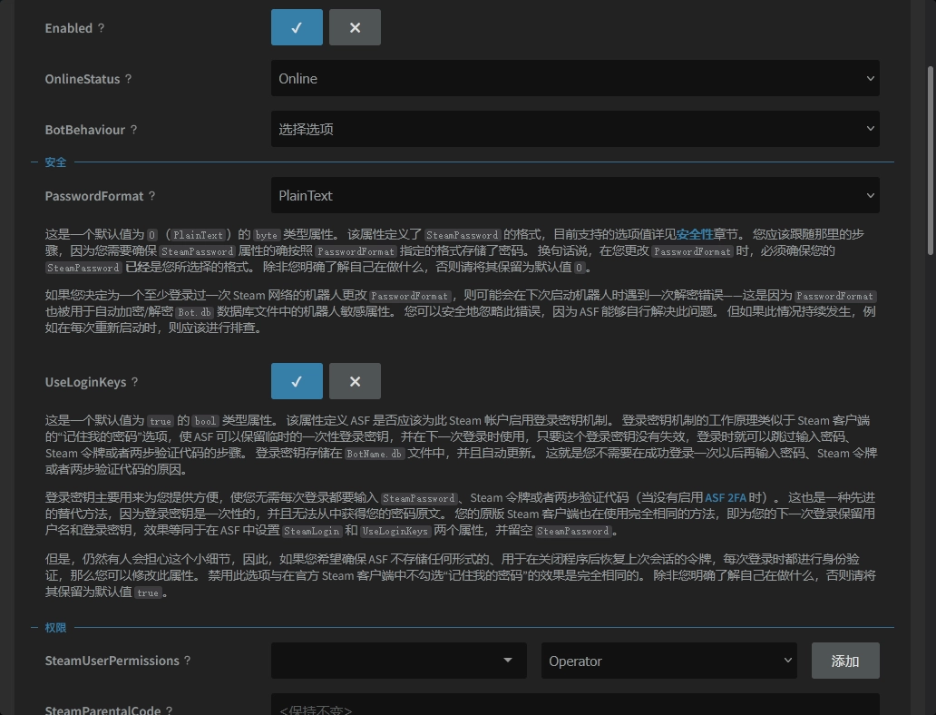Click the OnlineStatus property label
This screenshot has height=715, width=936.
point(83,79)
